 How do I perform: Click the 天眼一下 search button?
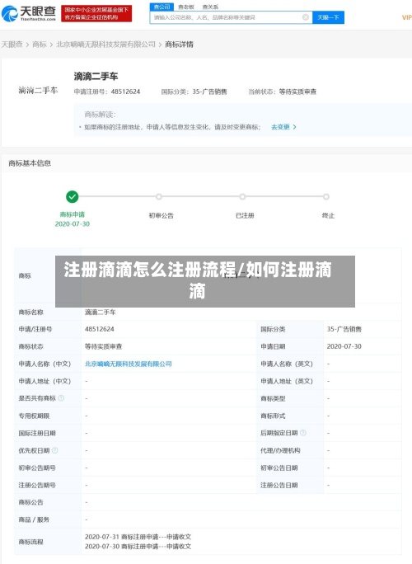point(328,17)
